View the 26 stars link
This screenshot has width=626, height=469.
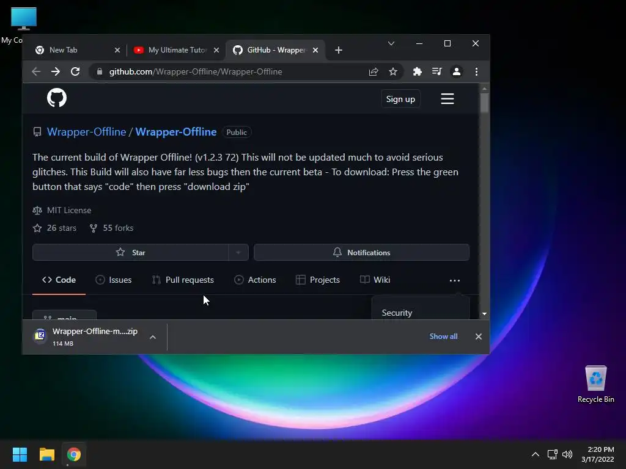click(x=54, y=228)
